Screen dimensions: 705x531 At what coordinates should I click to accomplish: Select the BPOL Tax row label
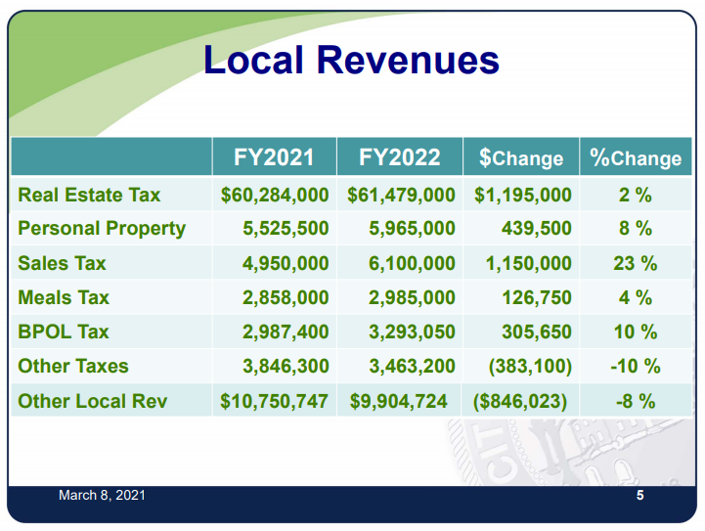(x=64, y=332)
